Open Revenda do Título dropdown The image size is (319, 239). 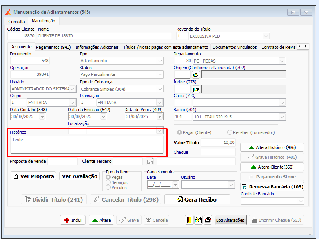click(x=266, y=36)
